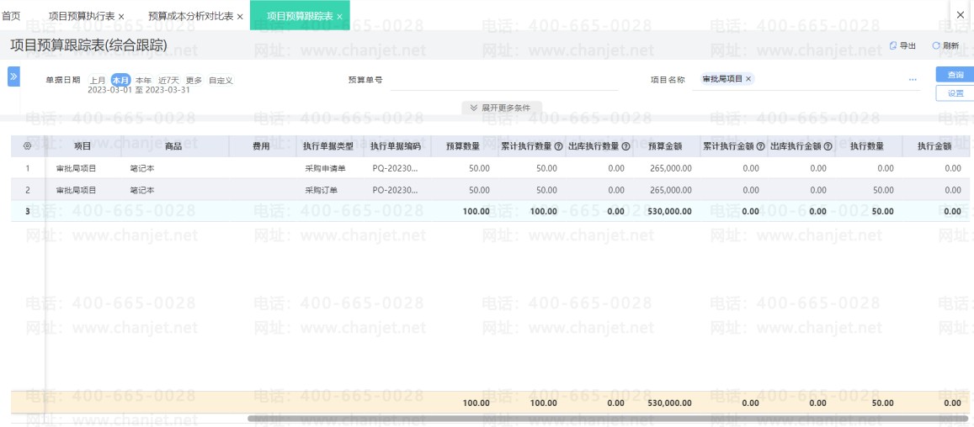Screen dimensions: 974x427
Task: Click the 执行单据类型 column header
Action: [x=328, y=146]
